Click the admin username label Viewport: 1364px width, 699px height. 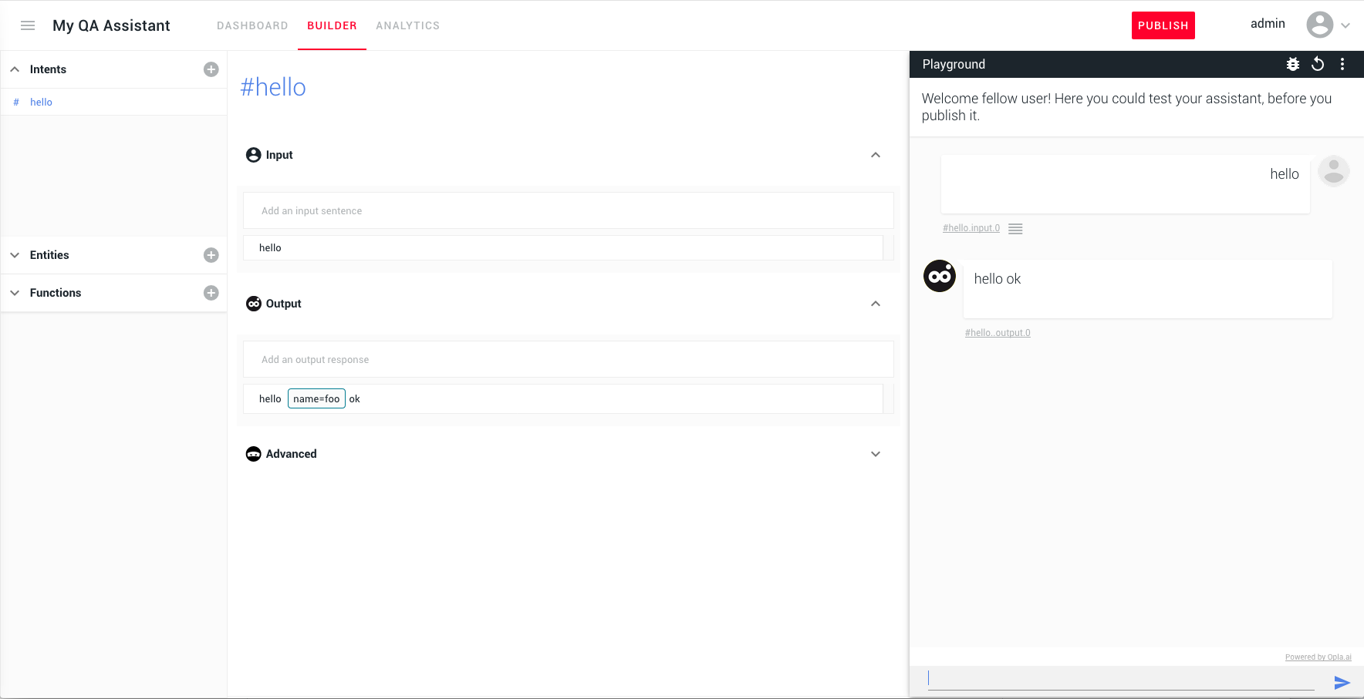pyautogui.click(x=1268, y=24)
